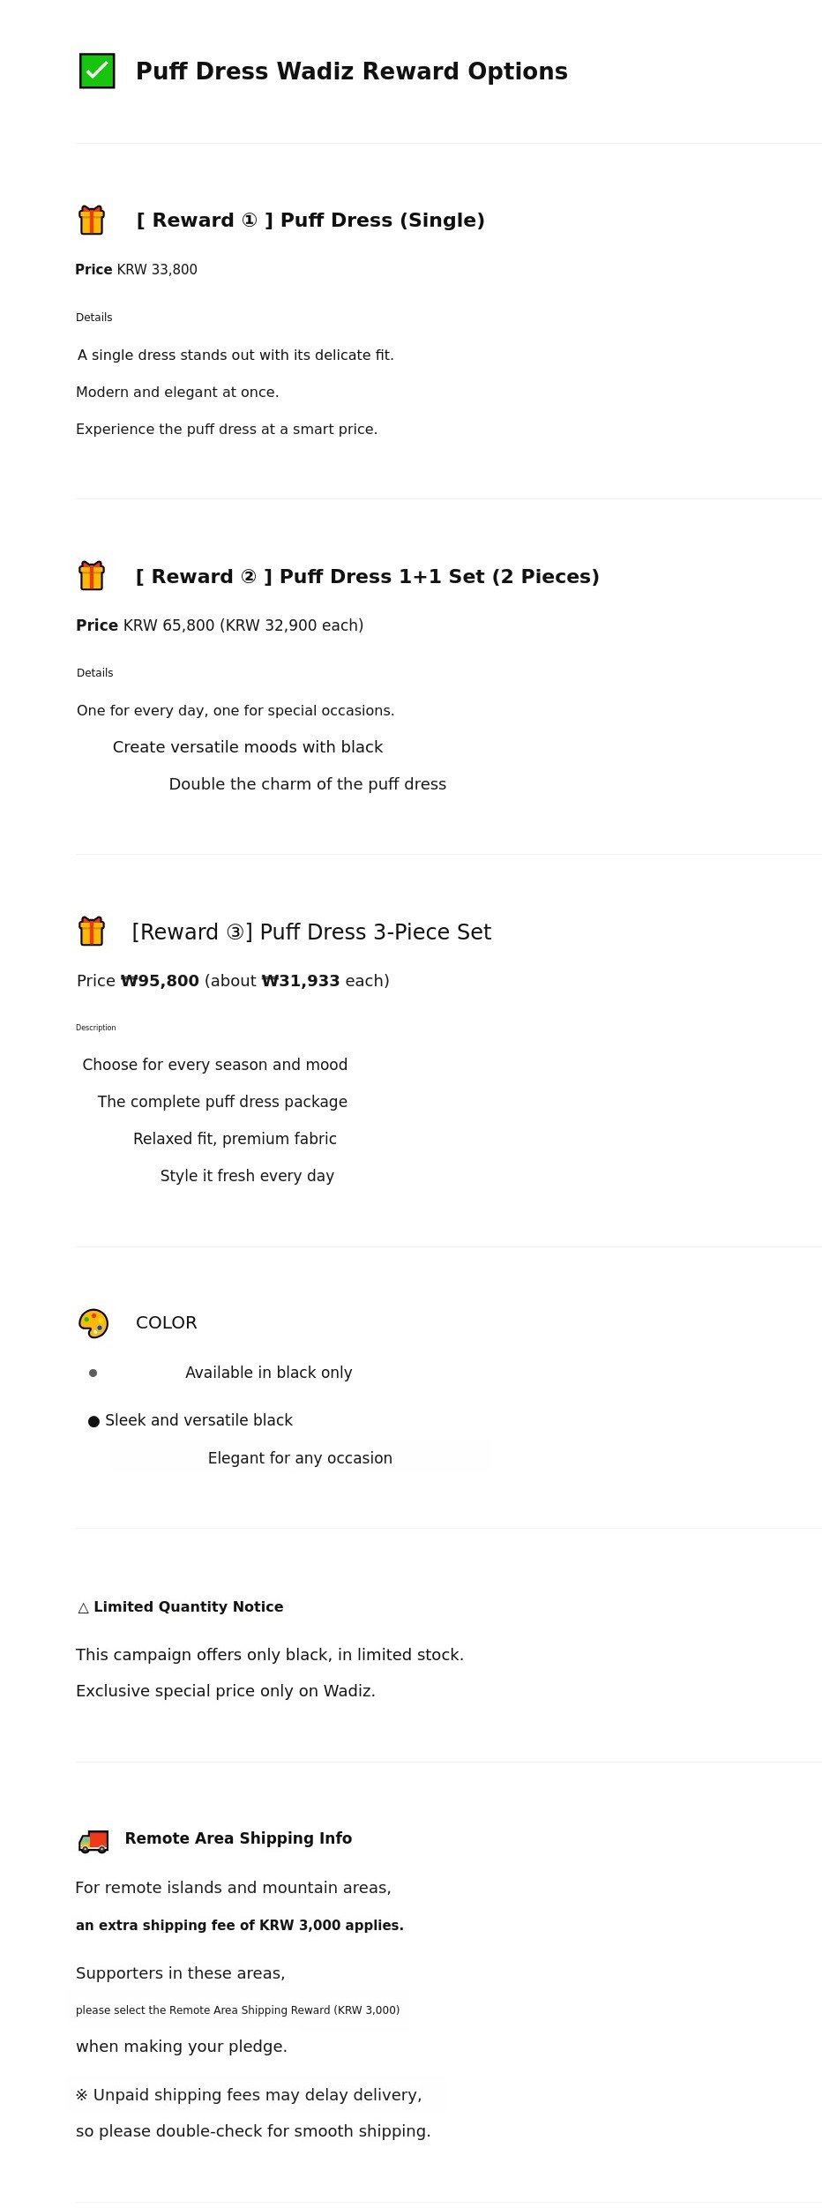Click the 'Remote Area Shipping Info' heading
The height and width of the screenshot is (2208, 822).
(x=238, y=1838)
